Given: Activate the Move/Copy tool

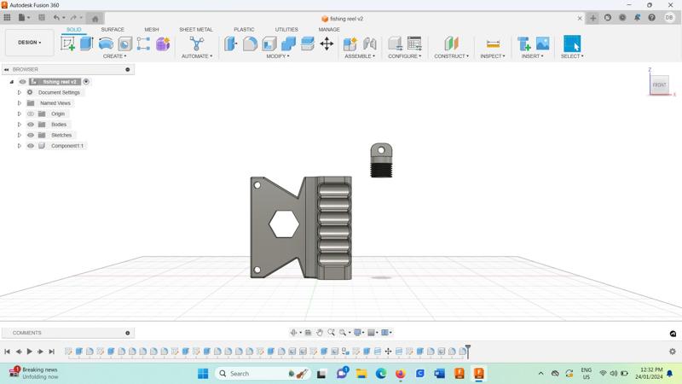Looking at the screenshot, I should [327, 44].
